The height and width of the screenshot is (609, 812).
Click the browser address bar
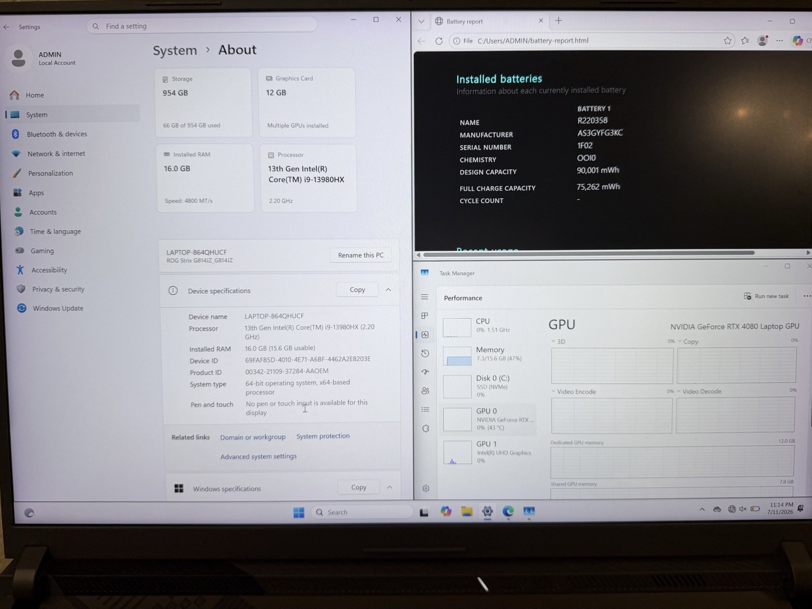[591, 41]
